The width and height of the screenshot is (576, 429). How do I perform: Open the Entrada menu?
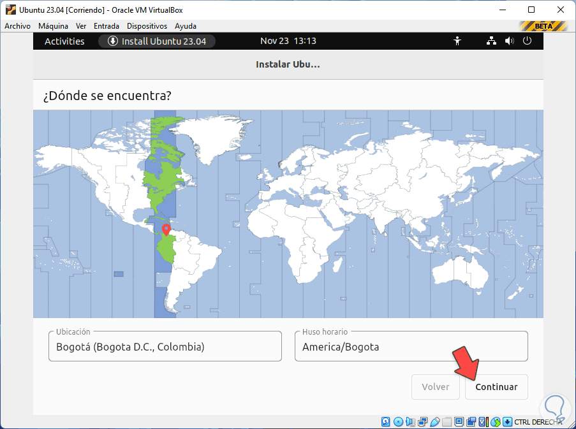(107, 26)
